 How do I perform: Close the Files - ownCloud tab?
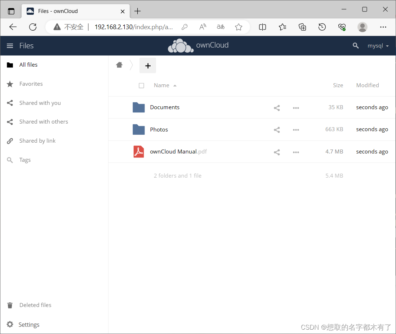[x=123, y=12]
